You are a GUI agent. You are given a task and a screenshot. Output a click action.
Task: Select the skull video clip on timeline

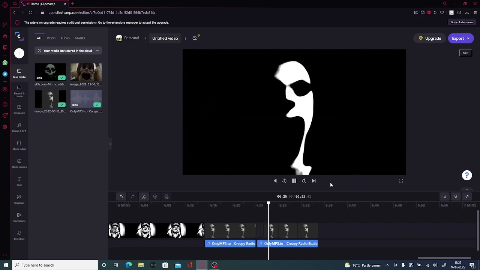pyautogui.click(x=156, y=230)
